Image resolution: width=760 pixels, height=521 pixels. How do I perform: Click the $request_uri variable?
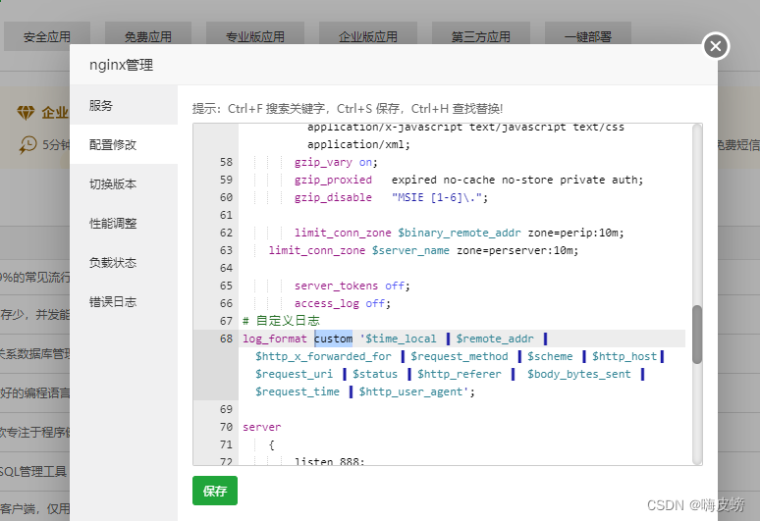point(295,374)
